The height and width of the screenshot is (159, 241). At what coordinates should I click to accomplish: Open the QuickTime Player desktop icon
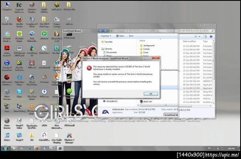click(x=19, y=80)
